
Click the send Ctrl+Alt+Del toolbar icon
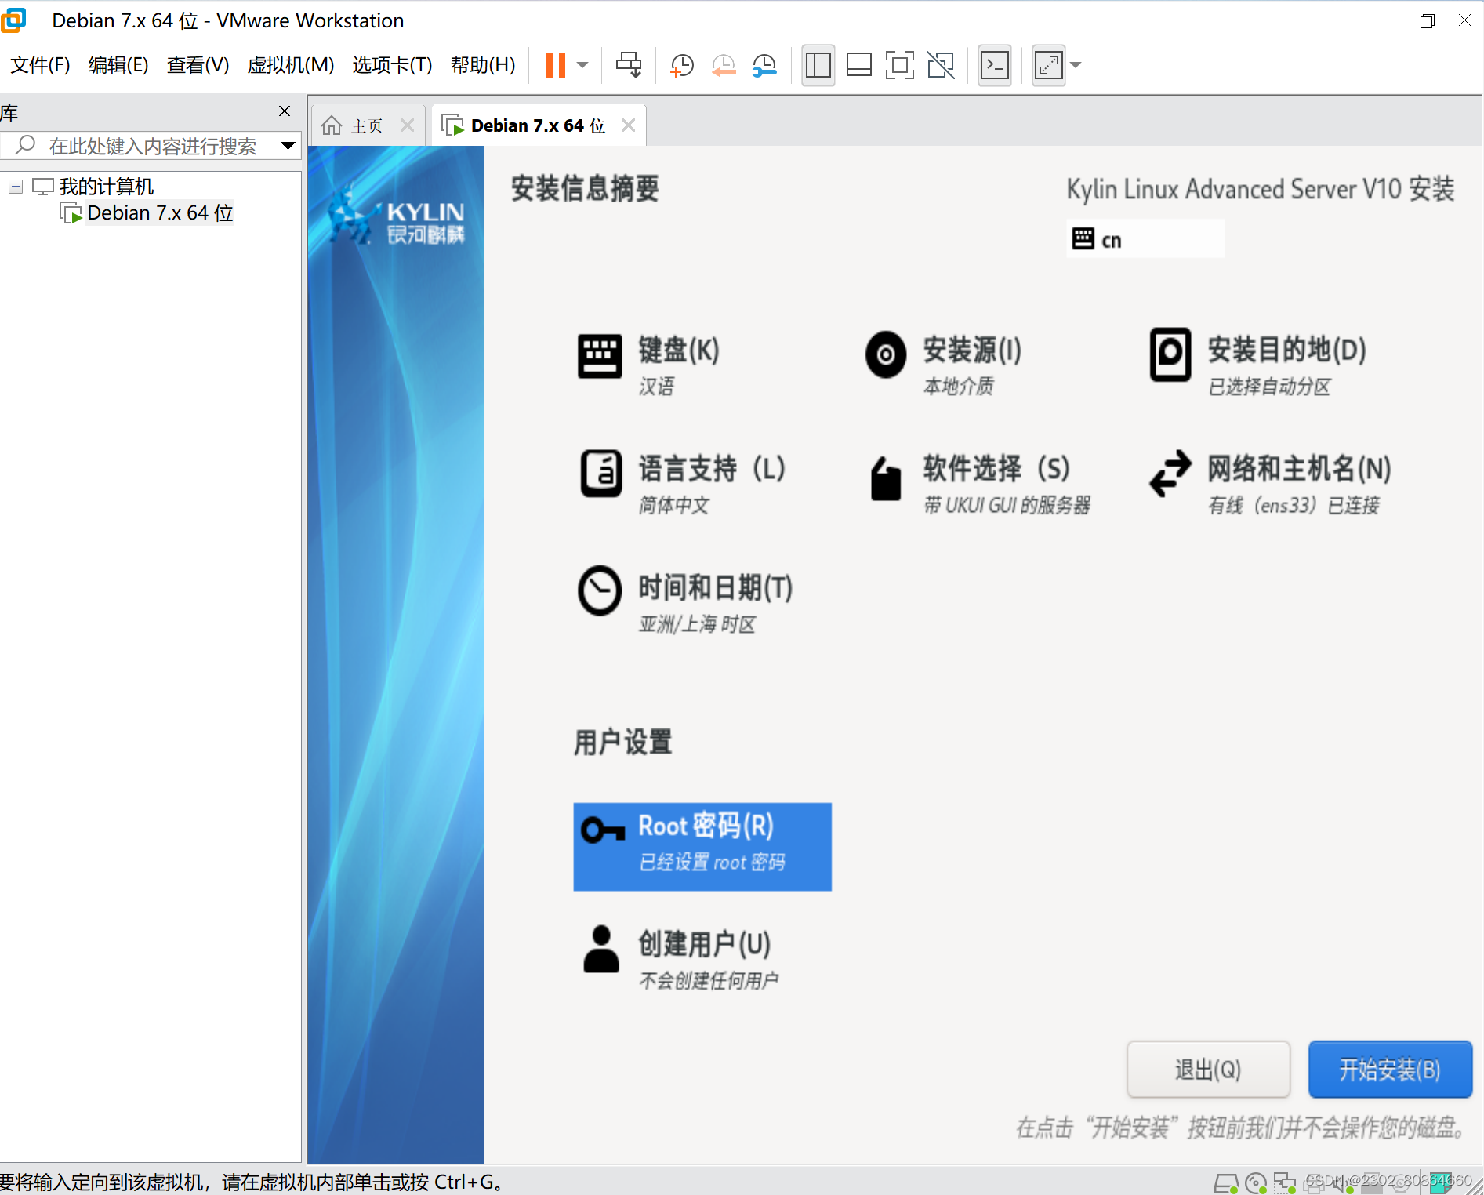[x=629, y=65]
